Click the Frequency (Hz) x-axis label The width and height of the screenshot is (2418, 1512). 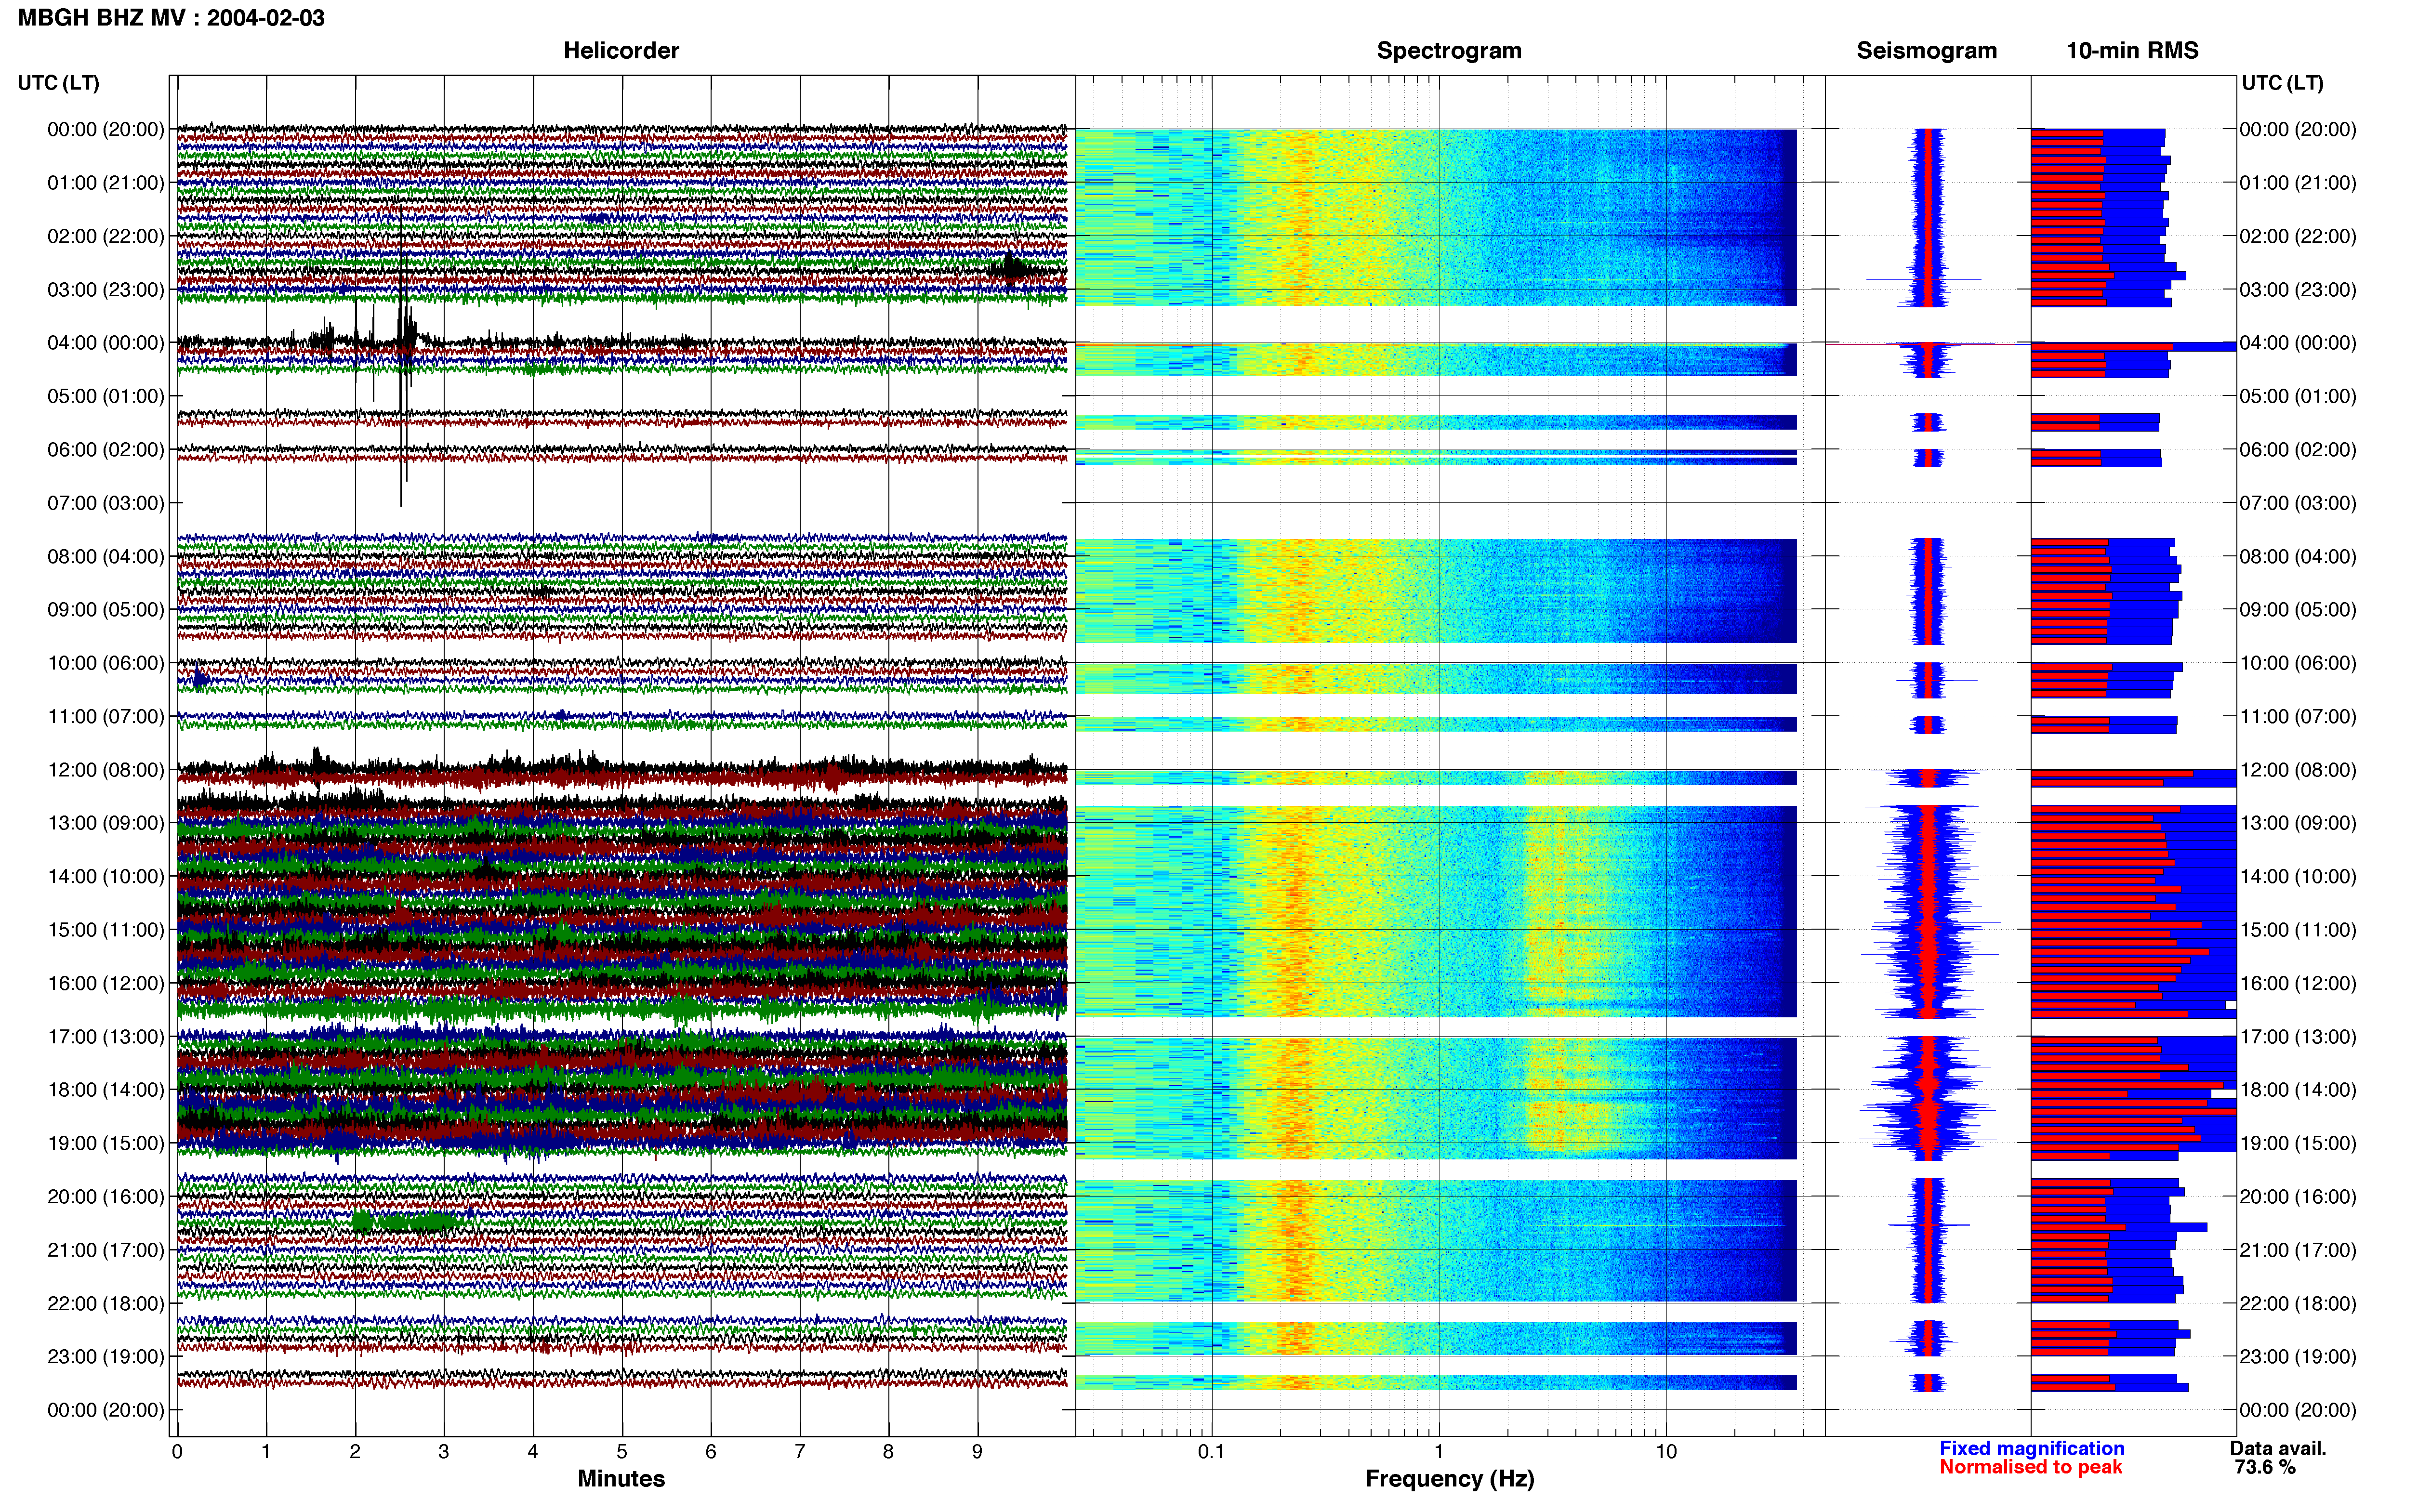tap(1449, 1478)
